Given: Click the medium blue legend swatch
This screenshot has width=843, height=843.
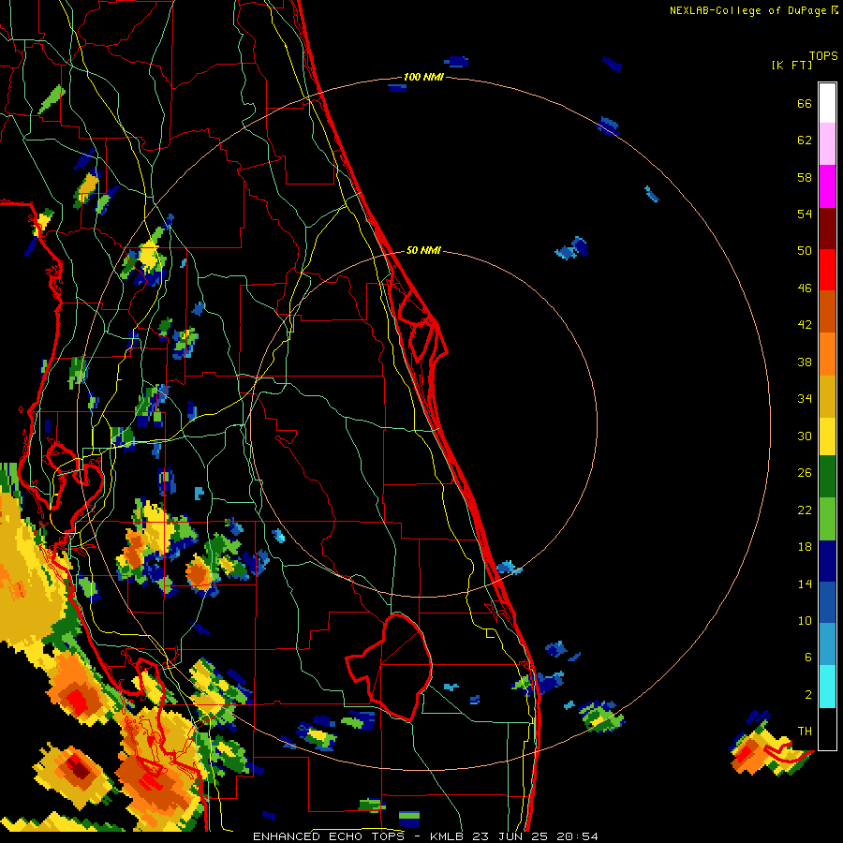Looking at the screenshot, I should [827, 602].
